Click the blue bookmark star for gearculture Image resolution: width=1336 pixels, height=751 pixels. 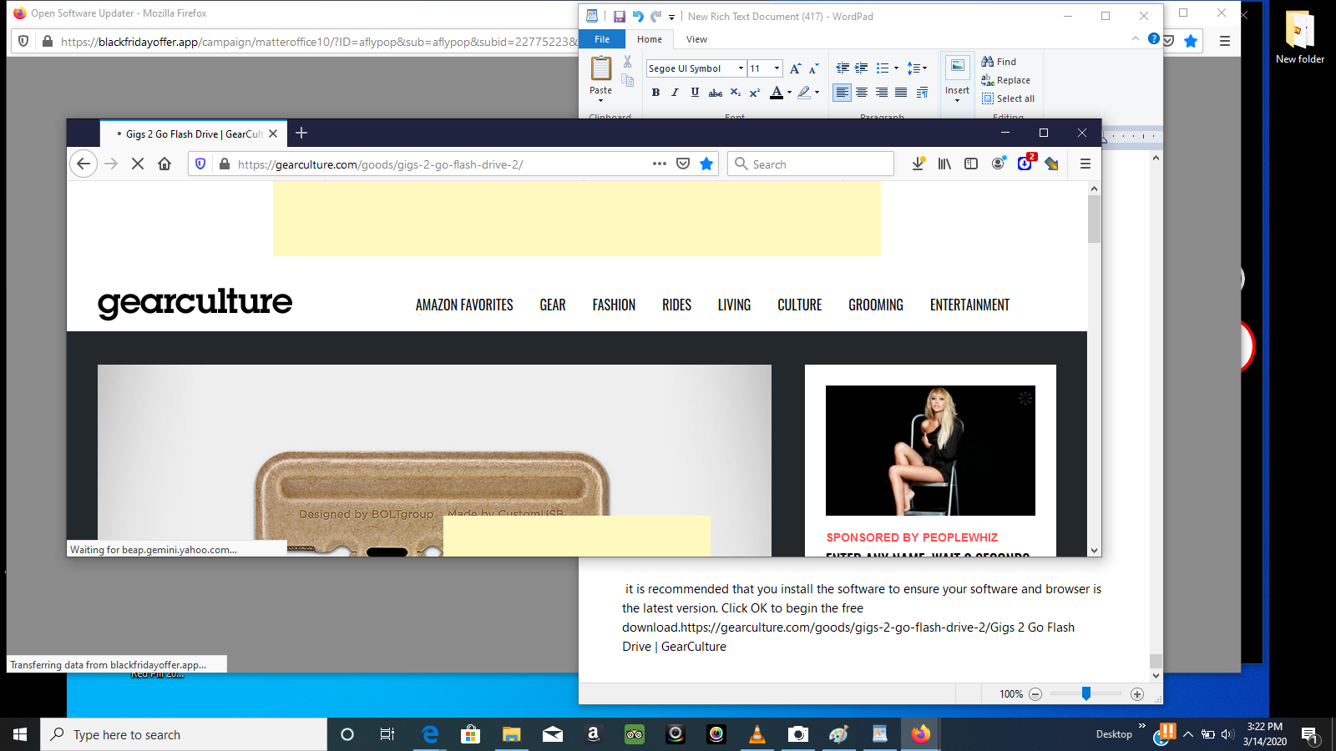coord(706,164)
